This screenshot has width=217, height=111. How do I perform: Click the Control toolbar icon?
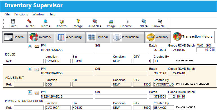pyautogui.click(x=62, y=21)
